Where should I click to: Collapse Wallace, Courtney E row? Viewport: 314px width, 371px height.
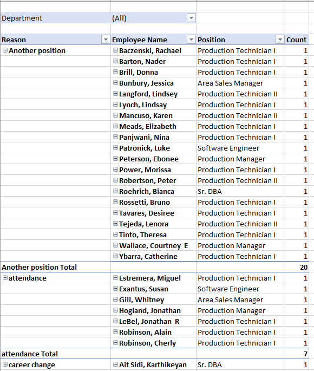115,245
